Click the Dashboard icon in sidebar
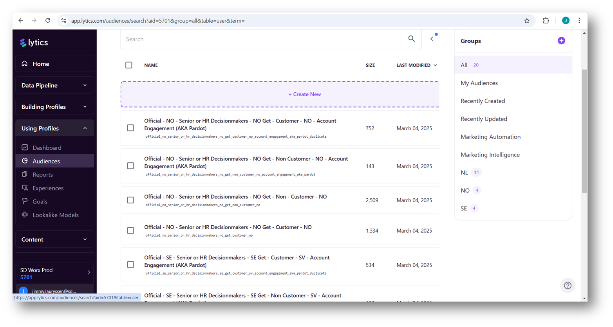The width and height of the screenshot is (613, 327). point(25,147)
